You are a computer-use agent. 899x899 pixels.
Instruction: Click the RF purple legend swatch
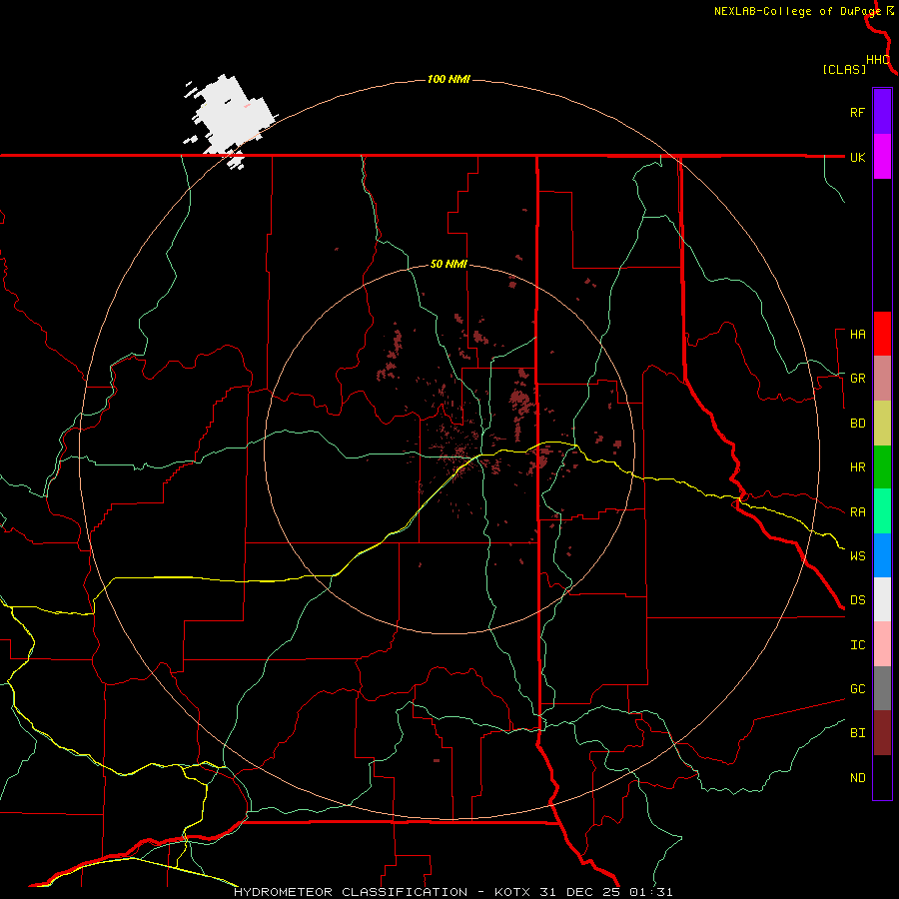pos(882,112)
